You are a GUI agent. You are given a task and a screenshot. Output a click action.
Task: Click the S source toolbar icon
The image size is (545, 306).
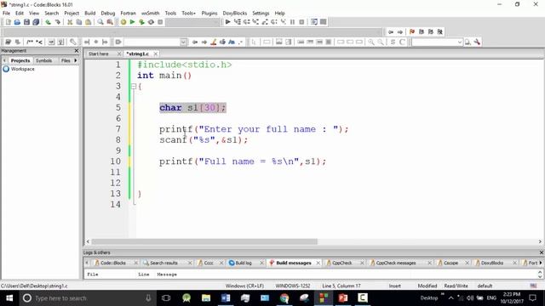[x=393, y=42]
